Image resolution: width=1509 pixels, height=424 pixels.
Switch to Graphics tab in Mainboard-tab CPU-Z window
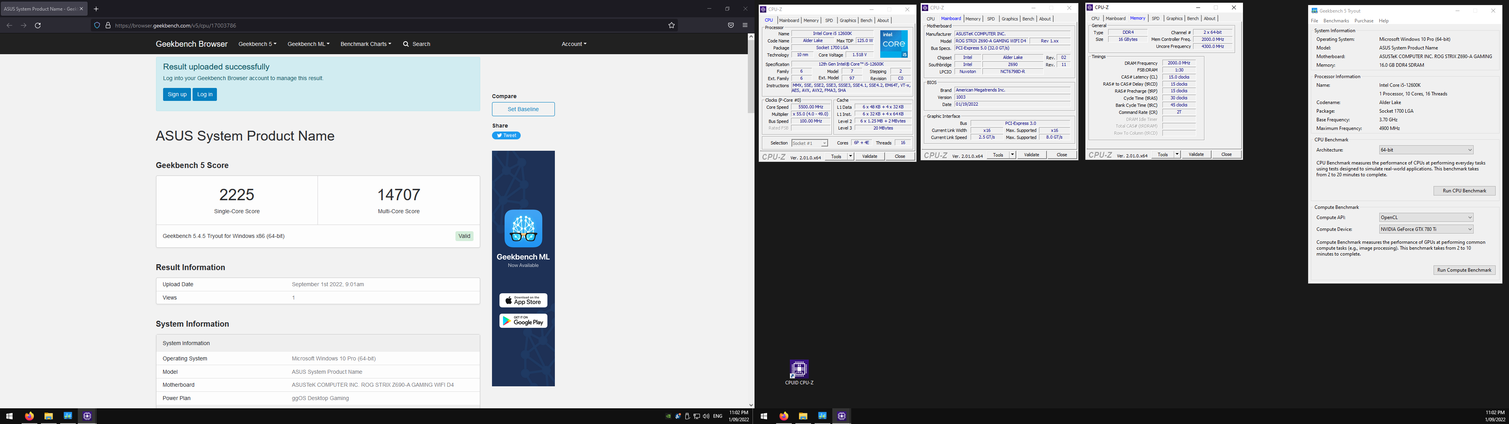(x=1010, y=19)
